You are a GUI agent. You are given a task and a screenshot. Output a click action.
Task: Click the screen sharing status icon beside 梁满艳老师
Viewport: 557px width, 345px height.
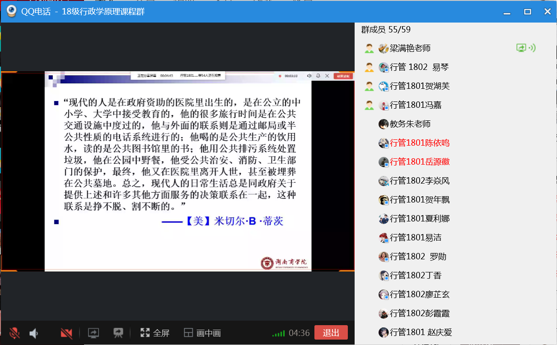tap(522, 48)
